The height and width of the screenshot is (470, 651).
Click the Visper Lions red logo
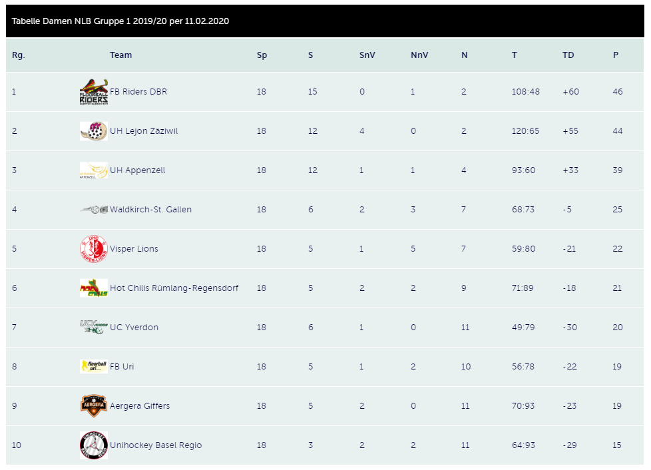click(94, 249)
